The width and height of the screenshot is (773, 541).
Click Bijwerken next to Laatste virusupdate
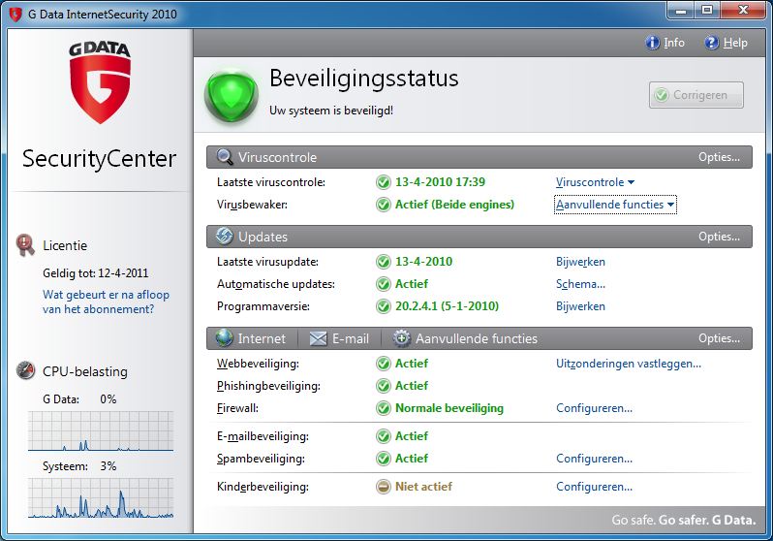click(x=580, y=262)
